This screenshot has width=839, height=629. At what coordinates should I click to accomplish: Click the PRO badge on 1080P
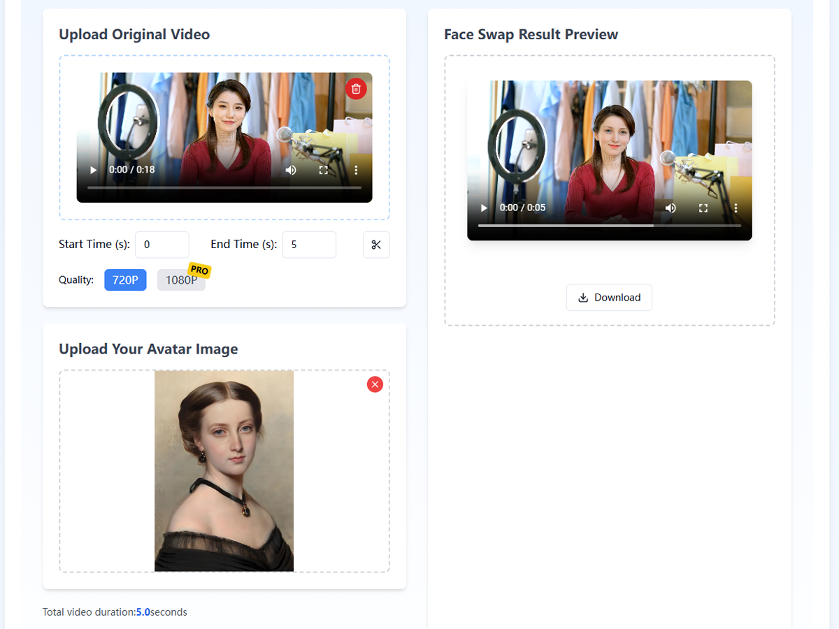point(198,269)
